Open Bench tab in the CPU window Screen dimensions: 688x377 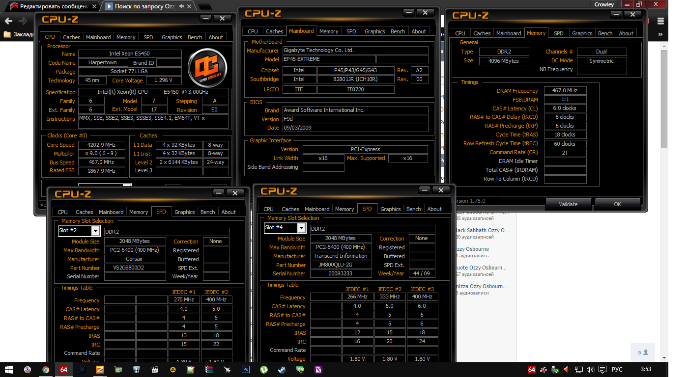click(195, 37)
